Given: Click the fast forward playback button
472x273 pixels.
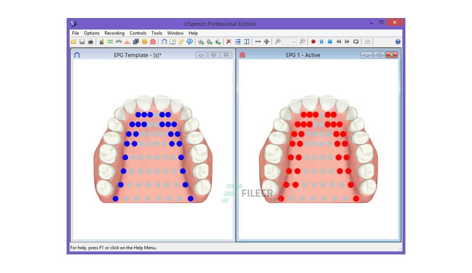Looking at the screenshot, I should click(347, 42).
